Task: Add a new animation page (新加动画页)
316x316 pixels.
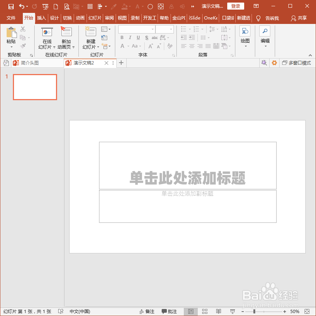Action: (x=66, y=38)
